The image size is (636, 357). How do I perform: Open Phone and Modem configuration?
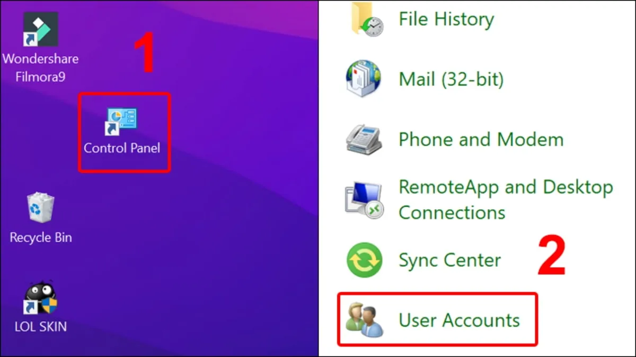(x=480, y=139)
